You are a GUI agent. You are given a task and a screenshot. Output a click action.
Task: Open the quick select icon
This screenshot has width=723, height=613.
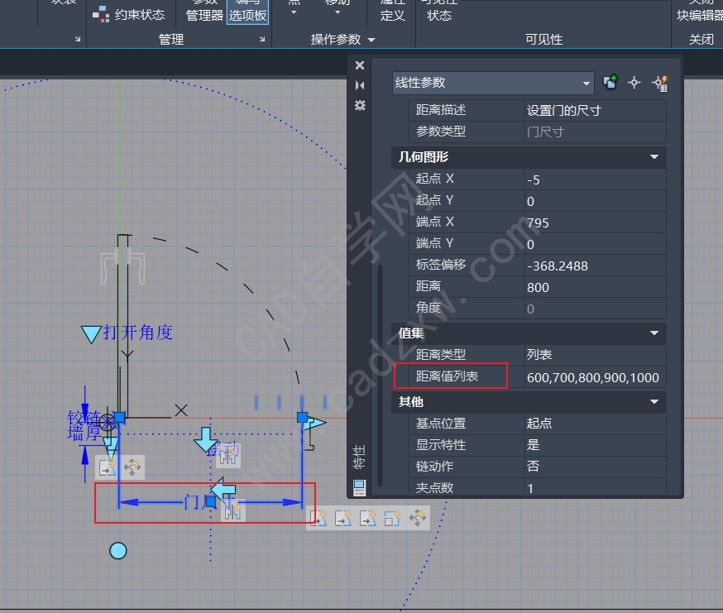660,84
